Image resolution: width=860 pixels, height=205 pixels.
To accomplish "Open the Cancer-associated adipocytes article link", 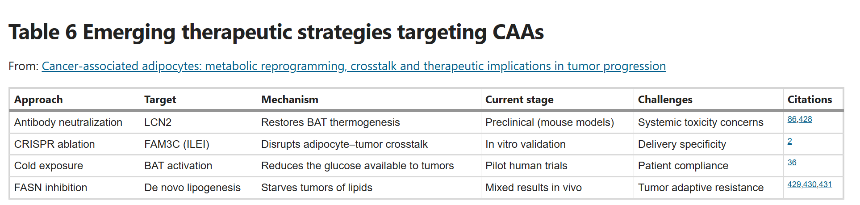I will (354, 66).
